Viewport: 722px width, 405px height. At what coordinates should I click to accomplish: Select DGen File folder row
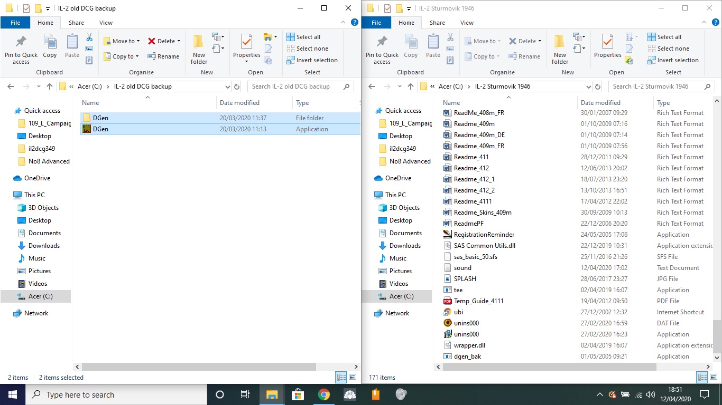(x=220, y=118)
